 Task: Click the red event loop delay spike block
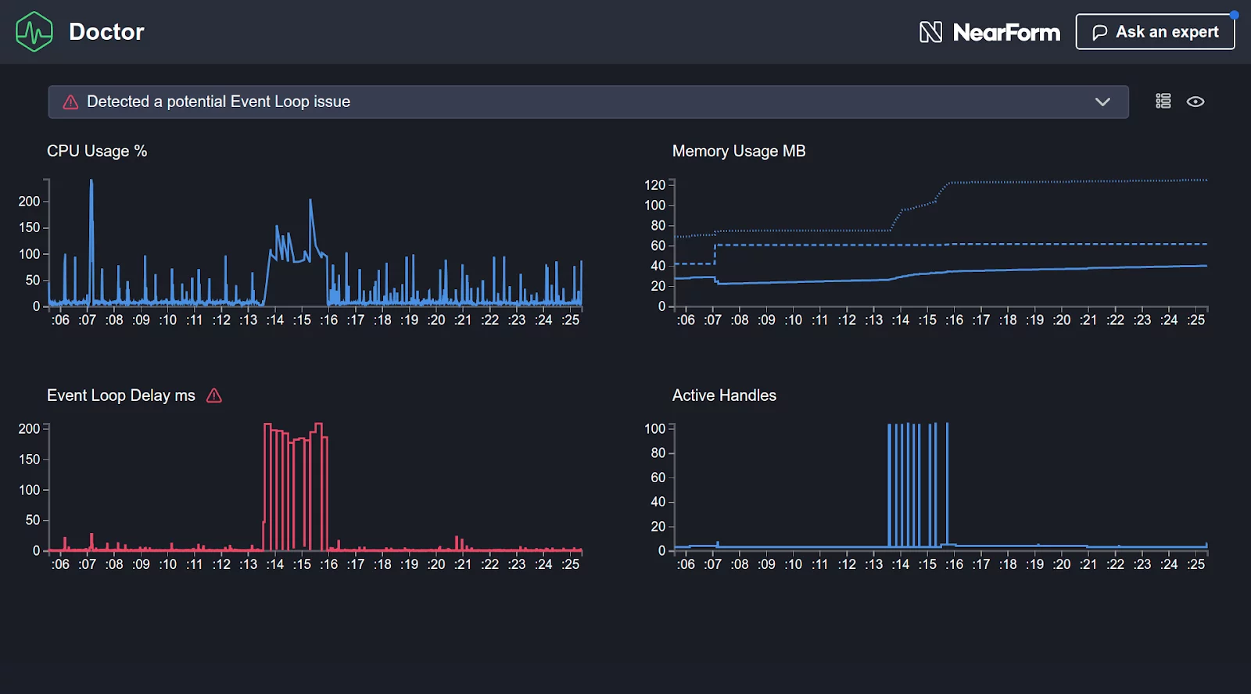tap(296, 487)
